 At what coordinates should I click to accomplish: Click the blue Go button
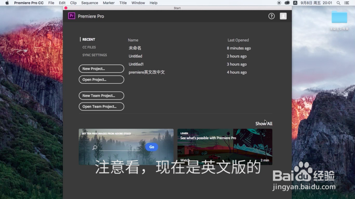click(x=152, y=147)
